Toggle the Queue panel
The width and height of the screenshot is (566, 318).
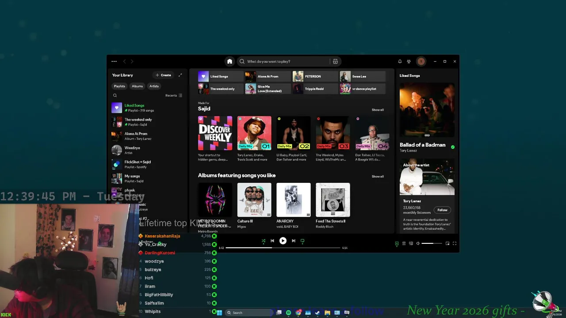click(404, 243)
